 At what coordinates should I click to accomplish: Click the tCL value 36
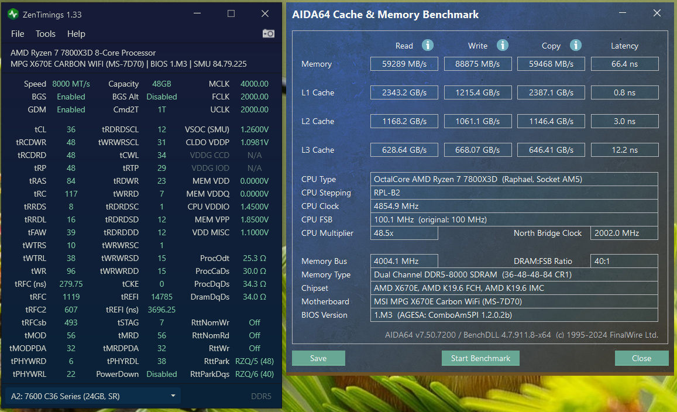[x=71, y=129]
